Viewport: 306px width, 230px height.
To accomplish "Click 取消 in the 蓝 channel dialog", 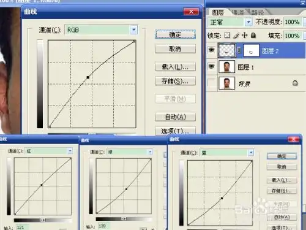I will click(x=282, y=167).
